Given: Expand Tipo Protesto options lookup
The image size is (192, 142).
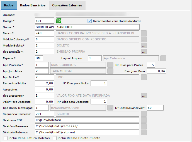Looking at the screenshot, I should point(110,65).
